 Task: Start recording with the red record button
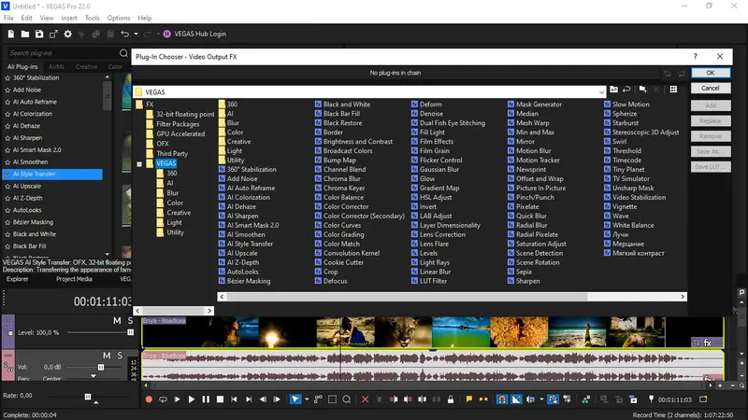(149, 399)
